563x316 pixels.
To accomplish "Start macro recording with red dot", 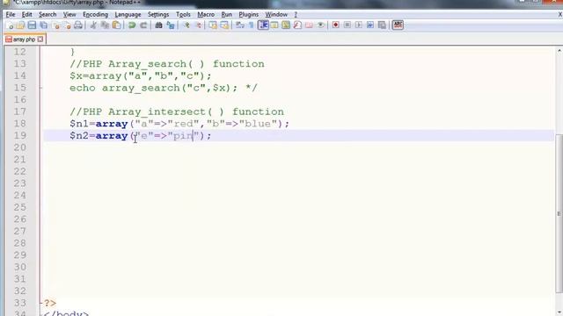I will point(336,25).
